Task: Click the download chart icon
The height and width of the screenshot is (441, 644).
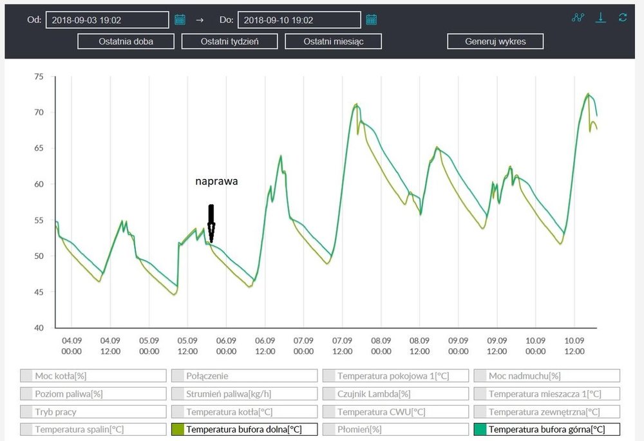Action: pyautogui.click(x=600, y=18)
